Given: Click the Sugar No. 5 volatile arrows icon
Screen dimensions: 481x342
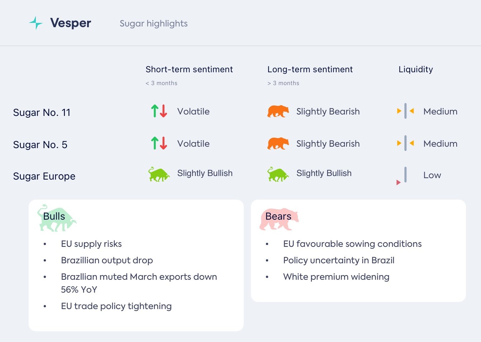Looking at the screenshot, I should (159, 143).
